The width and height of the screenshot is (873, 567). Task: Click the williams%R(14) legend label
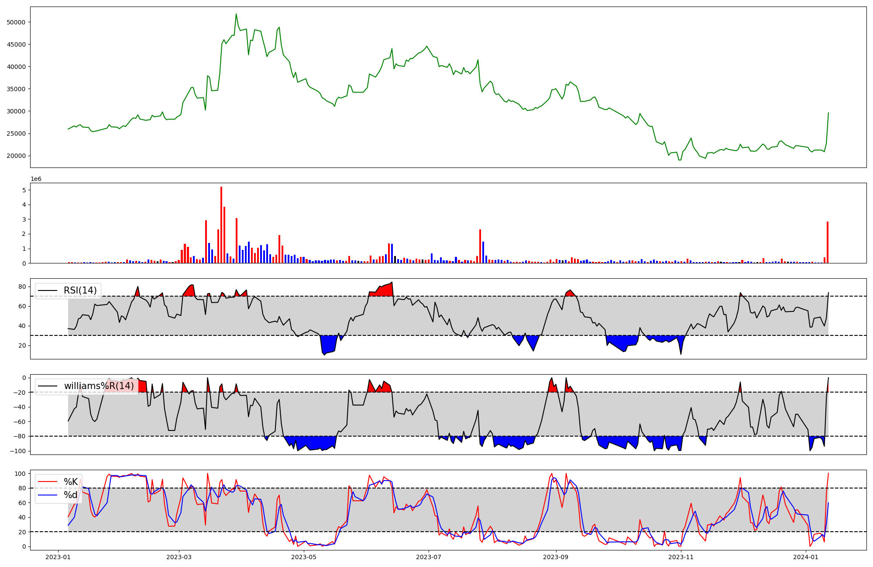coord(99,386)
